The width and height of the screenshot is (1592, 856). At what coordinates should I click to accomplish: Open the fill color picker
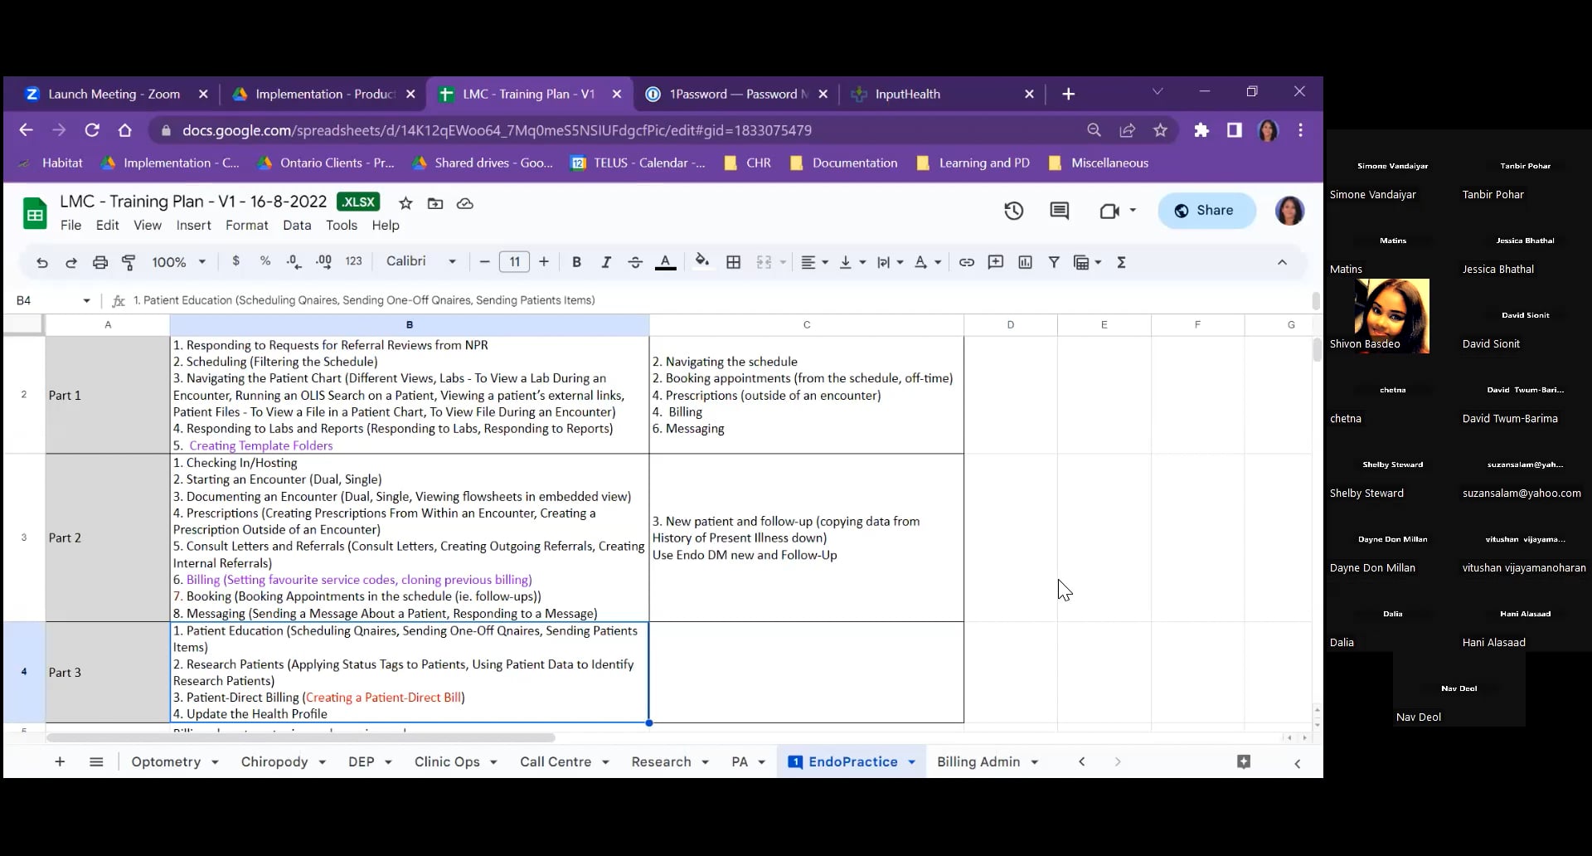point(701,262)
